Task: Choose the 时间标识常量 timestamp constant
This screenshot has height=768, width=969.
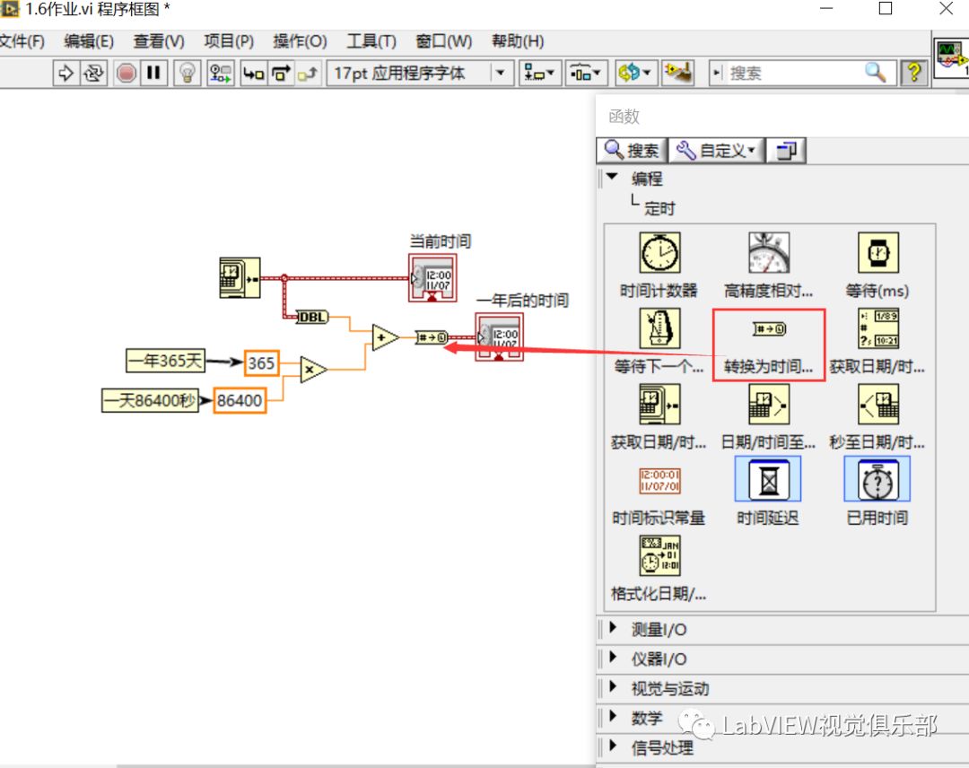Action: [x=659, y=478]
